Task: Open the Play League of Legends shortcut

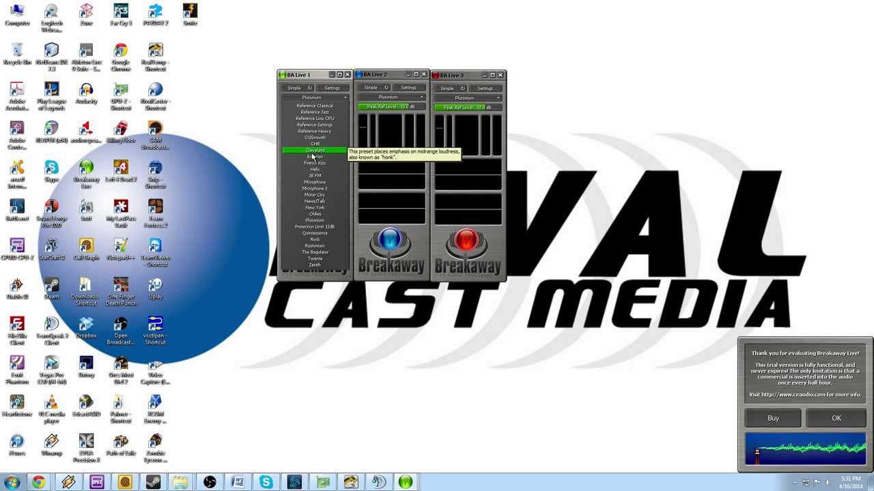Action: 51,96
